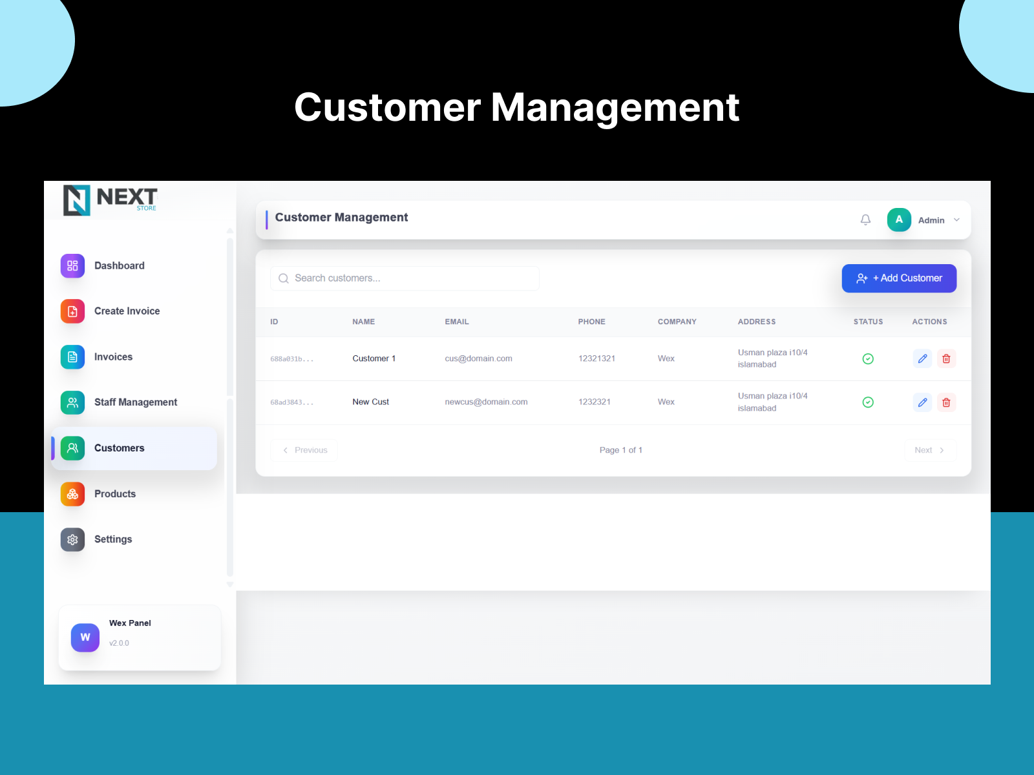Click the Create Invoice sidebar icon
The image size is (1034, 775).
[x=72, y=311]
